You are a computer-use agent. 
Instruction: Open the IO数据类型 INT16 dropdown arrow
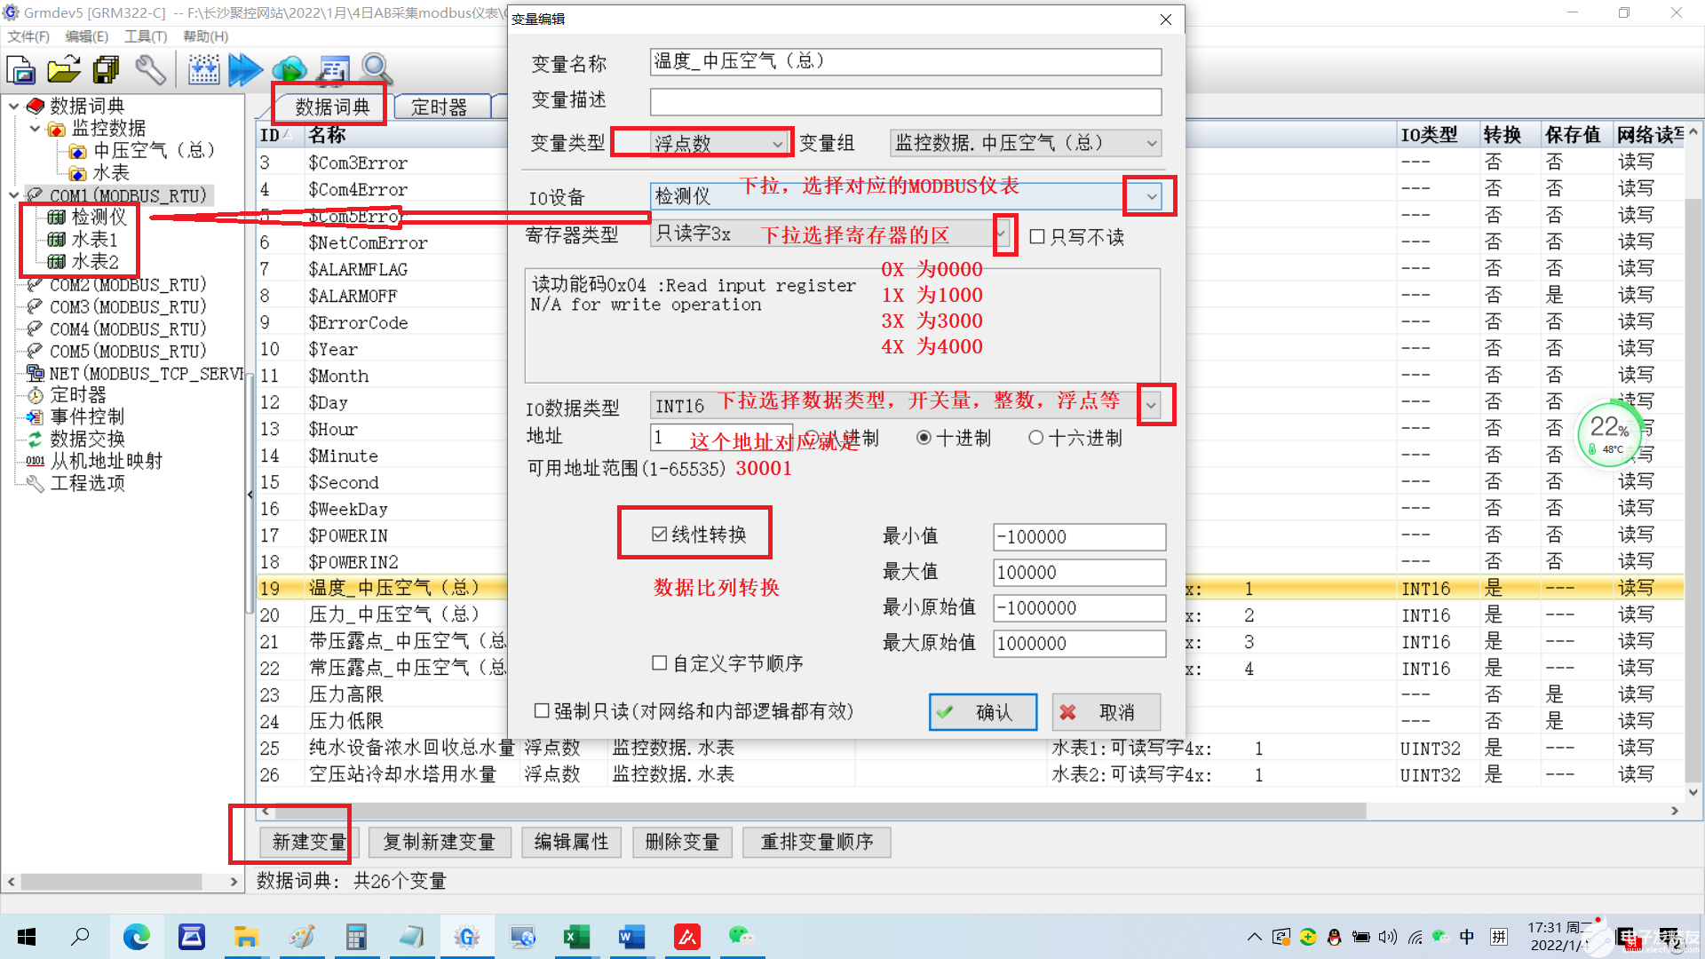coord(1151,405)
